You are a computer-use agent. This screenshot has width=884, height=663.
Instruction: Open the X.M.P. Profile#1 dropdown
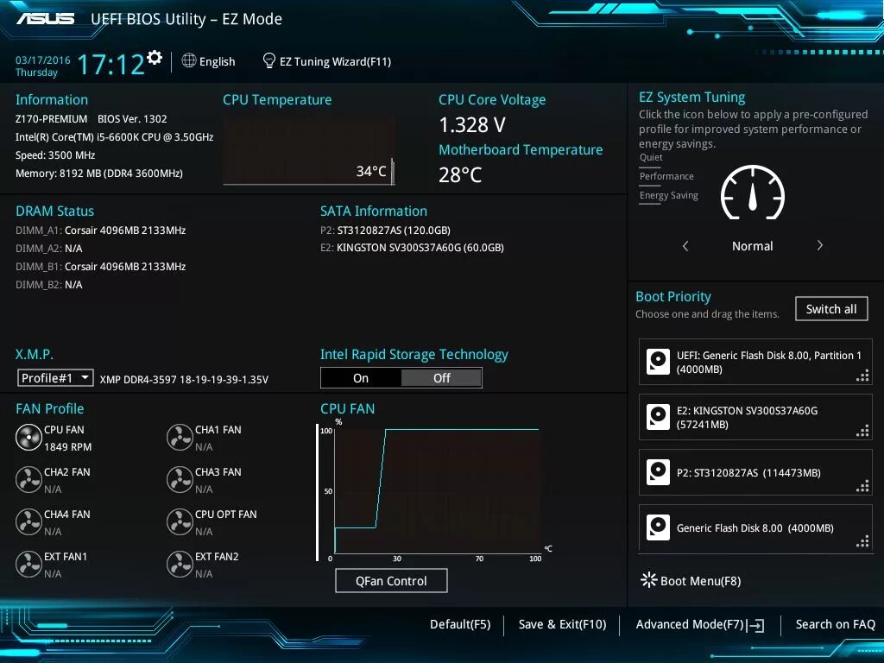point(55,378)
